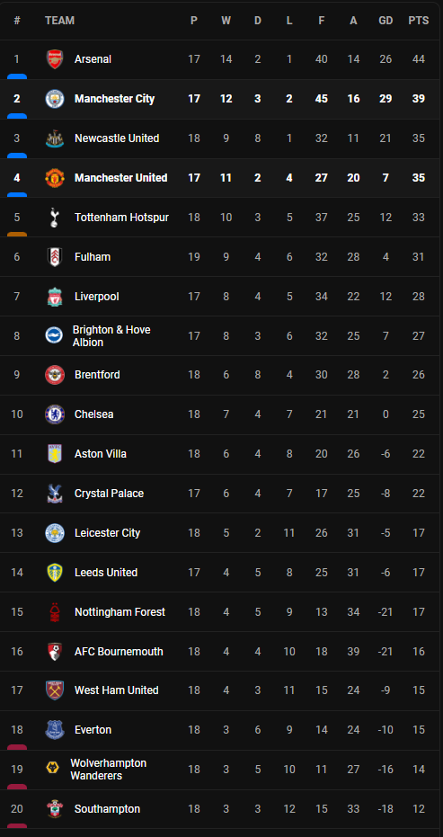Select the West Ham United row name
443x837 pixels.
click(116, 690)
